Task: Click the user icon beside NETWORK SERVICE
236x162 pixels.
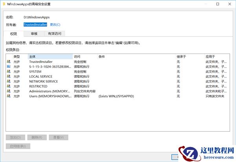Action: 9,81
